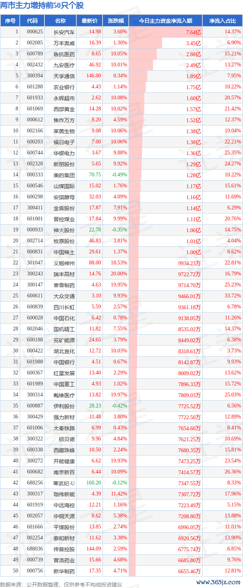Click the 7.64亿 net inflow bar
The width and height of the screenshot is (243, 588).
tap(166, 32)
